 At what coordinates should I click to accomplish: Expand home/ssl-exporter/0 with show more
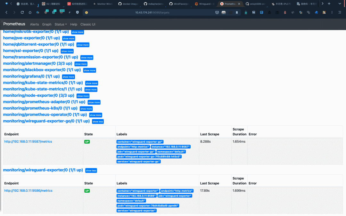[x=67, y=51]
